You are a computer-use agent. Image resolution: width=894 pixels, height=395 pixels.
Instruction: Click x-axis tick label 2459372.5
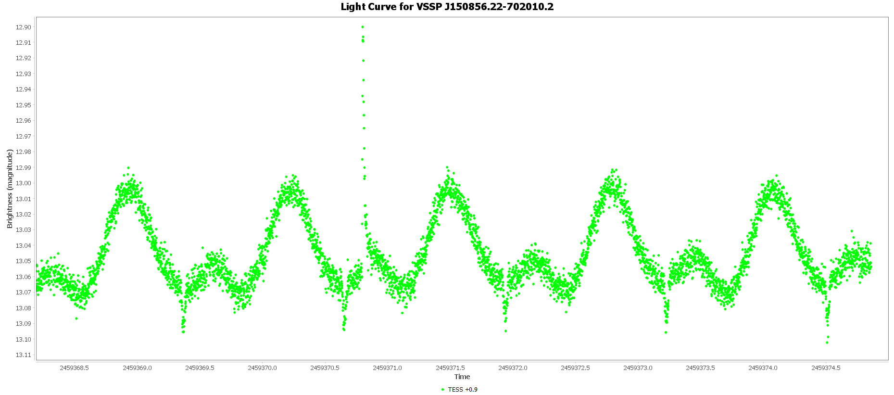[575, 368]
